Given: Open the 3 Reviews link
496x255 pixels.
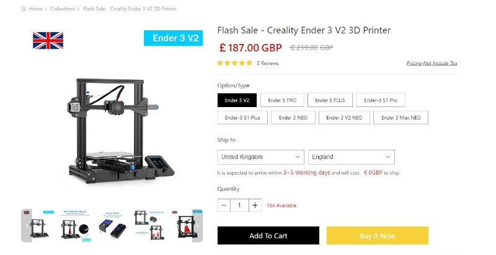Looking at the screenshot, I should click(x=268, y=63).
